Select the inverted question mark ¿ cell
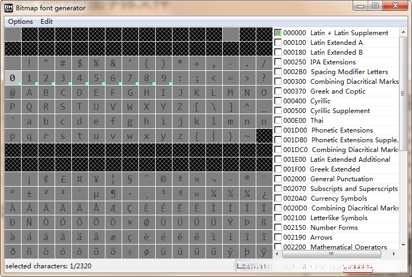The image size is (412, 277). (264, 194)
